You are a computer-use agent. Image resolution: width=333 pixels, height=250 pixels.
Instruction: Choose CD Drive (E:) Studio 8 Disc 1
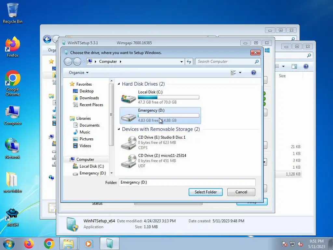coord(160,143)
